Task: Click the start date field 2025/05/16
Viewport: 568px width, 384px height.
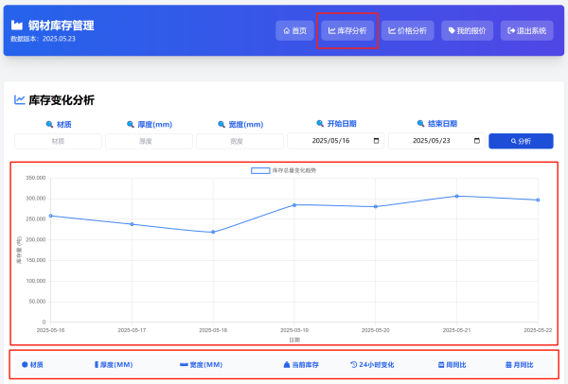Action: pos(335,141)
